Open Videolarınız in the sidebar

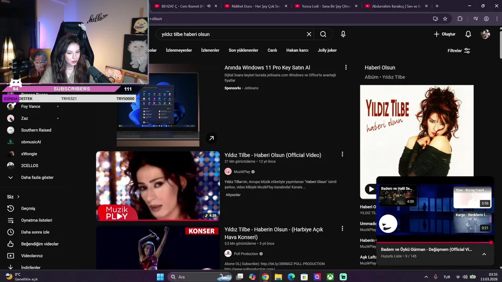[x=31, y=256]
